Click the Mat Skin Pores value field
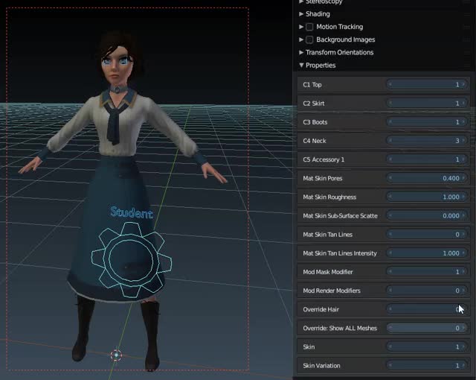476x380 pixels. [427, 178]
